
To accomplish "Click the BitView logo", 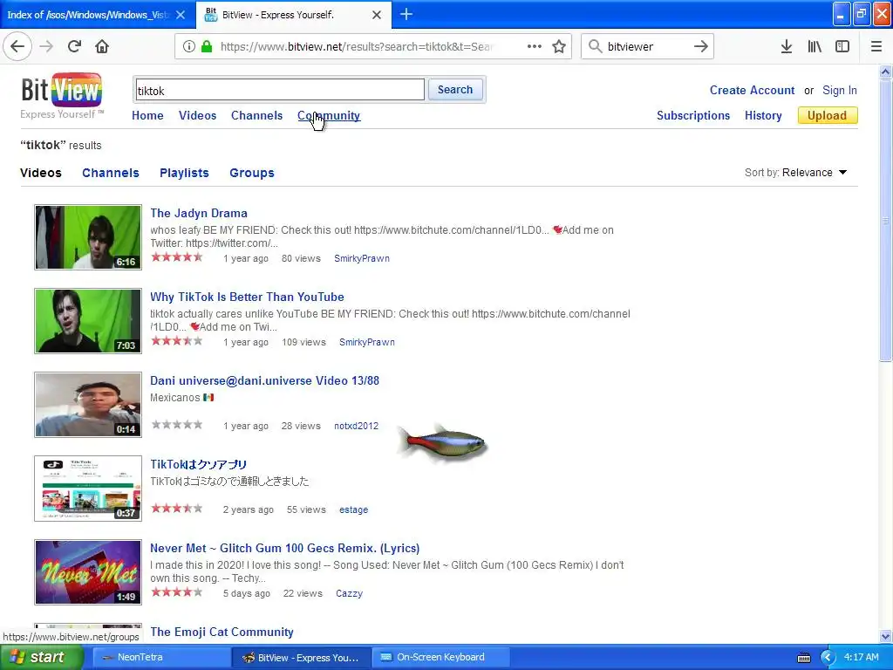I will click(x=62, y=95).
